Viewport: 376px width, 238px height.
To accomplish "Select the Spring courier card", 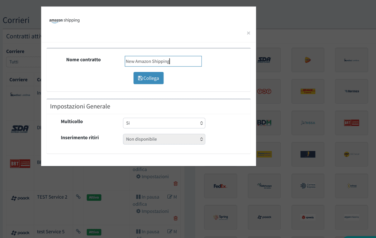I will (x=220, y=217).
